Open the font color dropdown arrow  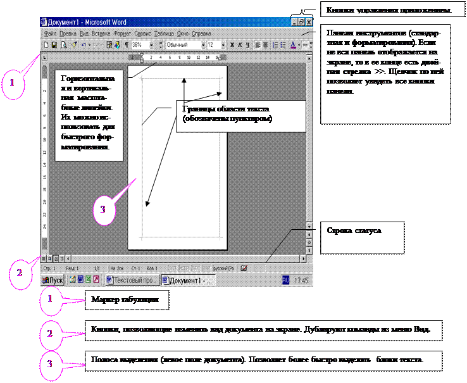coord(299,45)
